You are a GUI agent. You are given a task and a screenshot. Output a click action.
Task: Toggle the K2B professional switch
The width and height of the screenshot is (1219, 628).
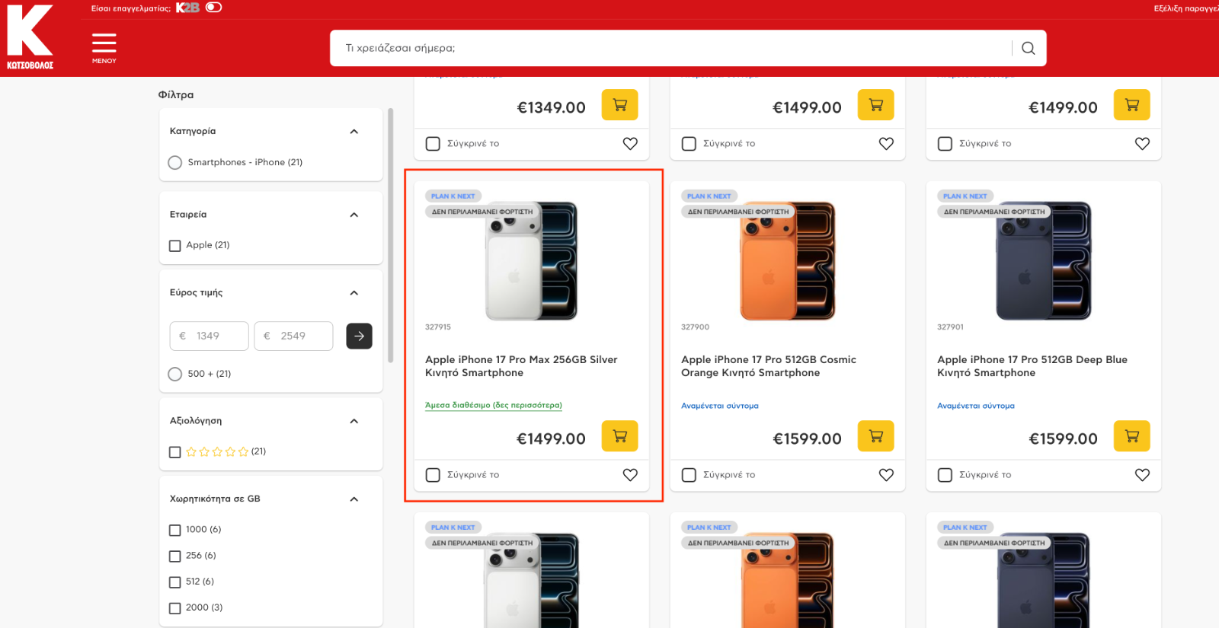(x=214, y=8)
